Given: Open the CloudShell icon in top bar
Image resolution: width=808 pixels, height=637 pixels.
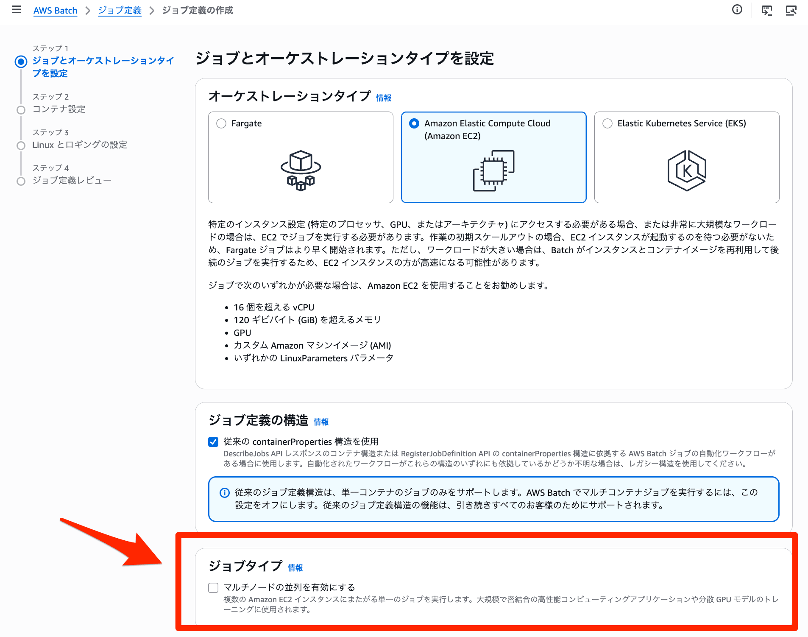Looking at the screenshot, I should [766, 10].
